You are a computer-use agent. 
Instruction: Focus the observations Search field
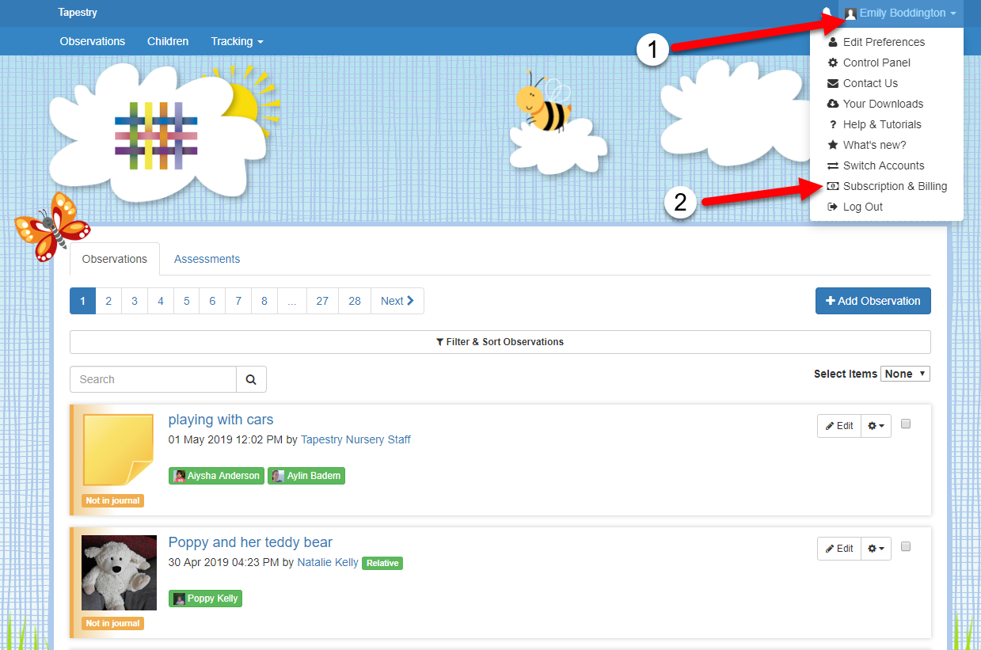pos(154,379)
